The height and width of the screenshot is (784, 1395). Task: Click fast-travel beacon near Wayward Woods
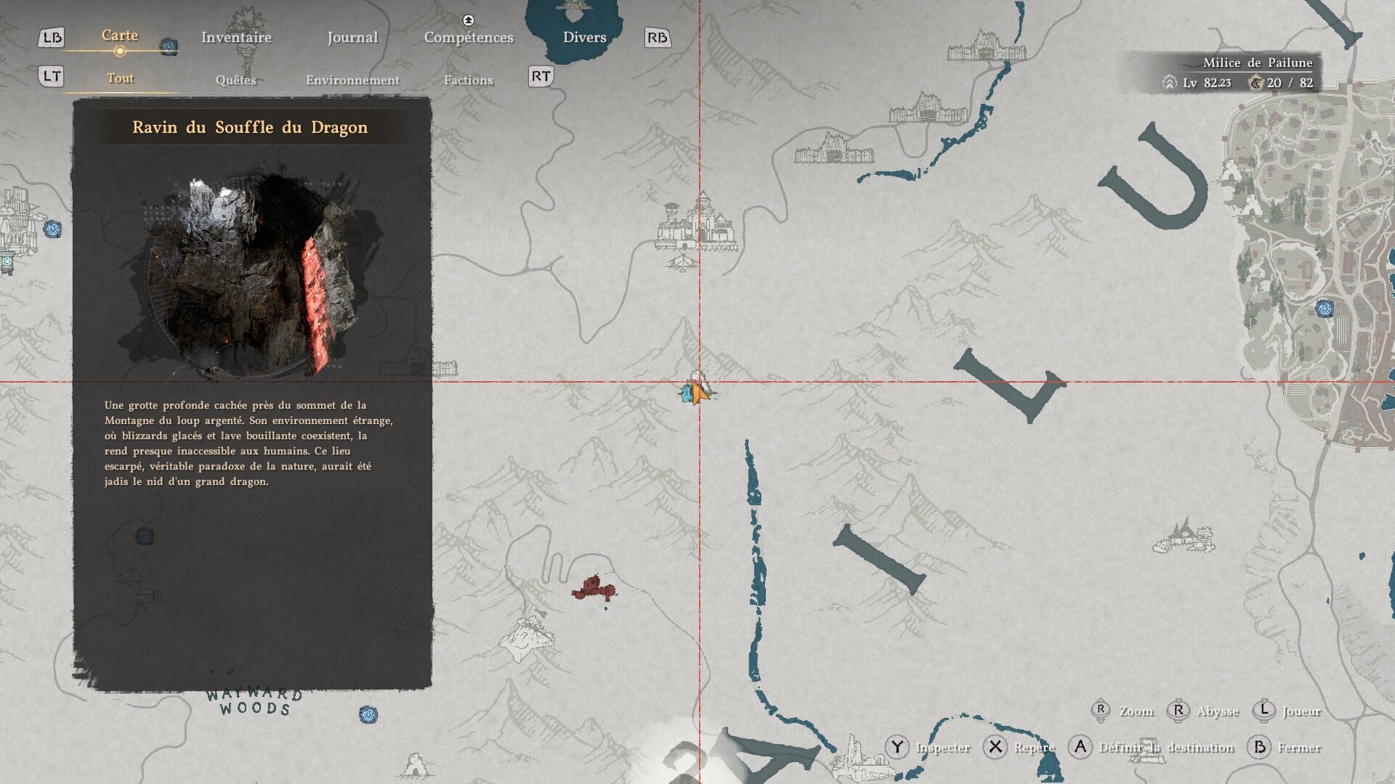(368, 715)
